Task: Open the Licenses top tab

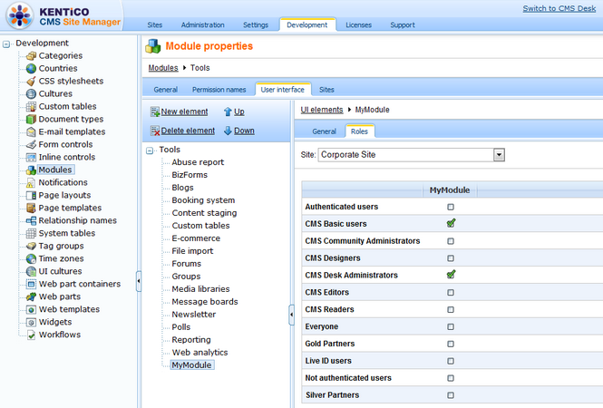Action: [x=358, y=25]
